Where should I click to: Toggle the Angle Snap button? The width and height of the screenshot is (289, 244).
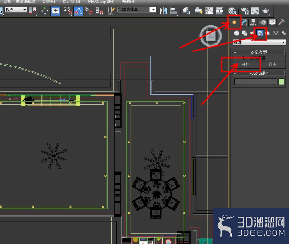point(78,11)
